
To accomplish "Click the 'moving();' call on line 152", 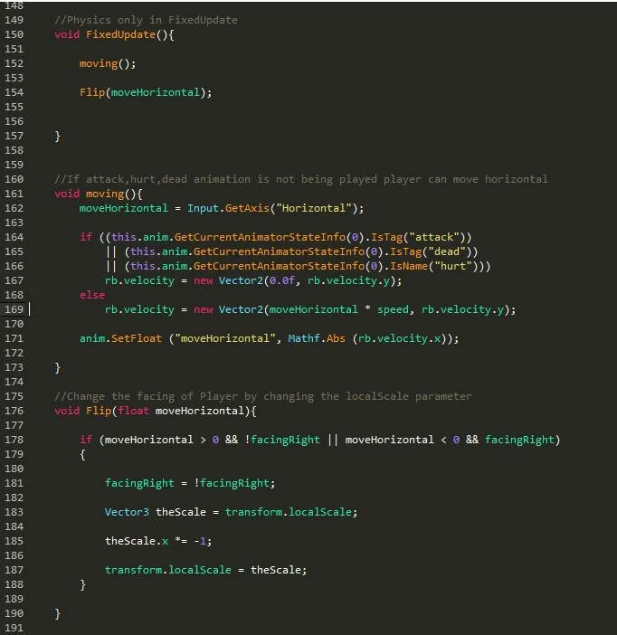I will click(x=108, y=64).
